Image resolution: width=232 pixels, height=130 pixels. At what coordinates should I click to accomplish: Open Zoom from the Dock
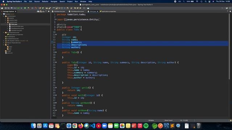[104, 126]
